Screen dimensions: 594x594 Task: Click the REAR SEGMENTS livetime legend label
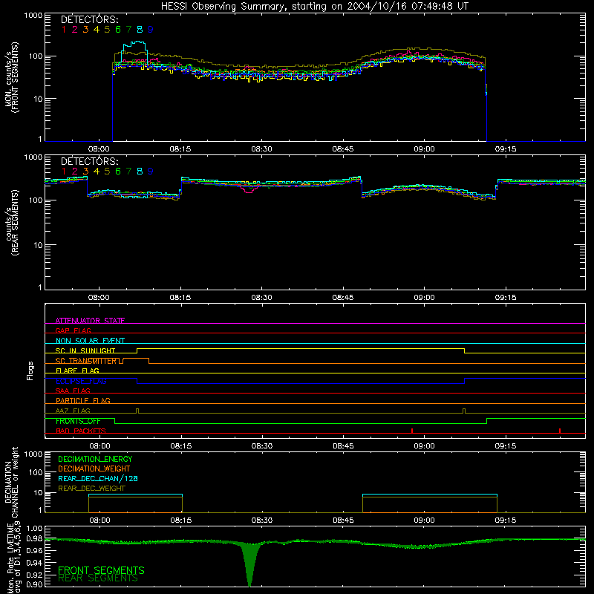[98, 578]
